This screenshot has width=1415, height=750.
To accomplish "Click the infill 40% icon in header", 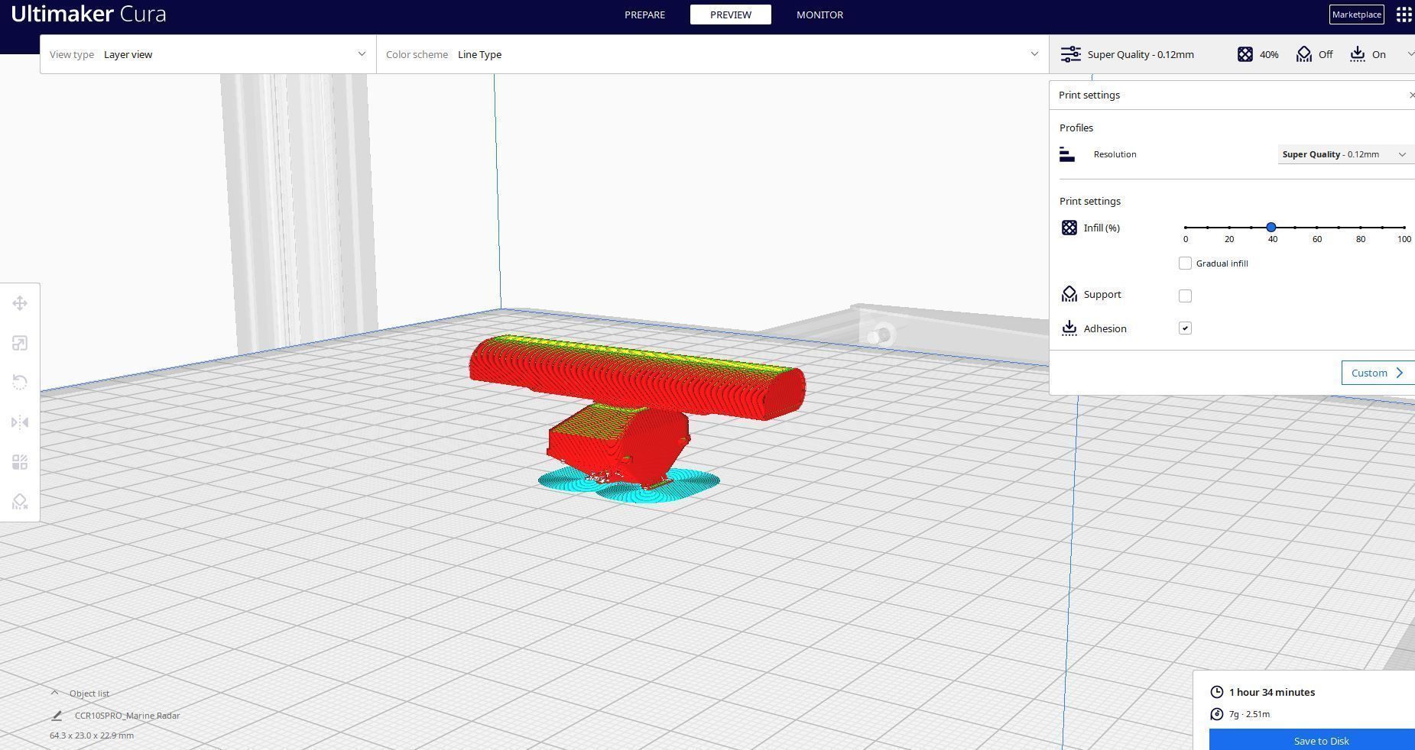I will [x=1245, y=54].
